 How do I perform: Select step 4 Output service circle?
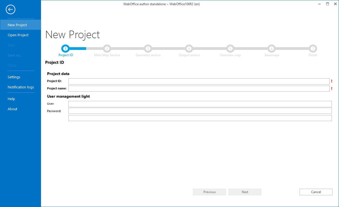[x=189, y=49]
